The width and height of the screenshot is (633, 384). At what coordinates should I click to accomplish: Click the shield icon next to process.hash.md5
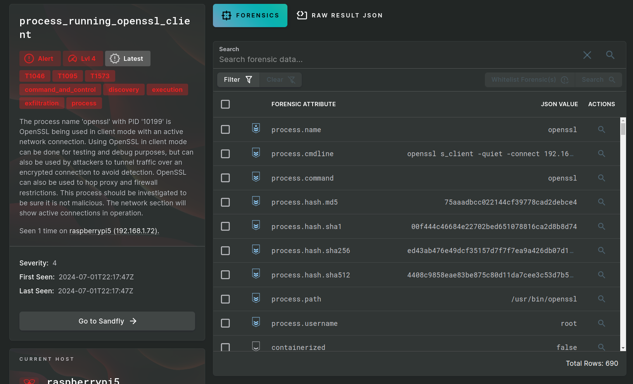point(256,201)
